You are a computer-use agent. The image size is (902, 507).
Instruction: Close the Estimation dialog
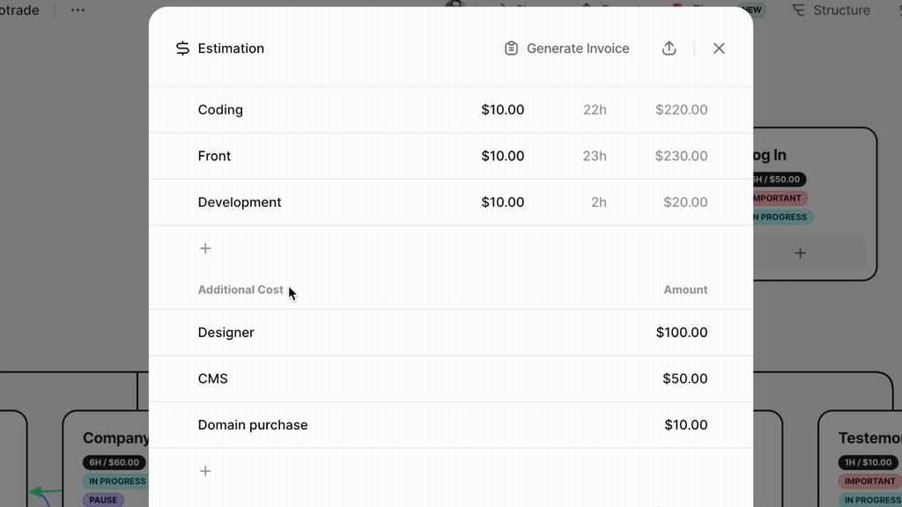pyautogui.click(x=719, y=48)
